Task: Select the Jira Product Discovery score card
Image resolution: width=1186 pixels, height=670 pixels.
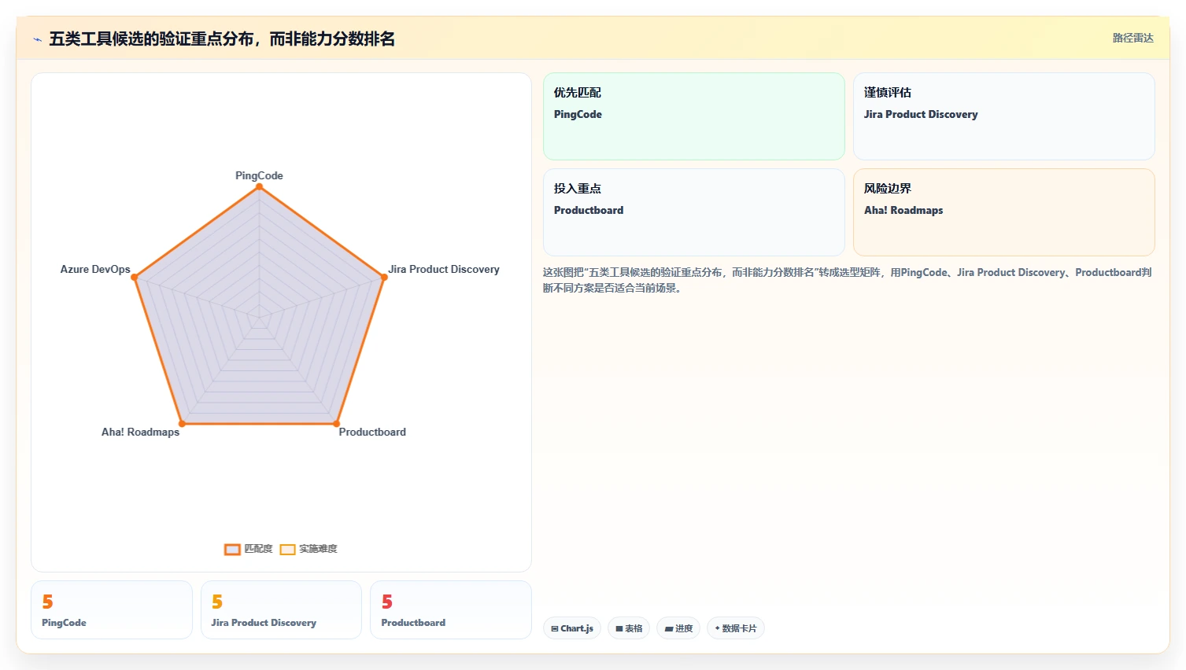Action: click(281, 610)
